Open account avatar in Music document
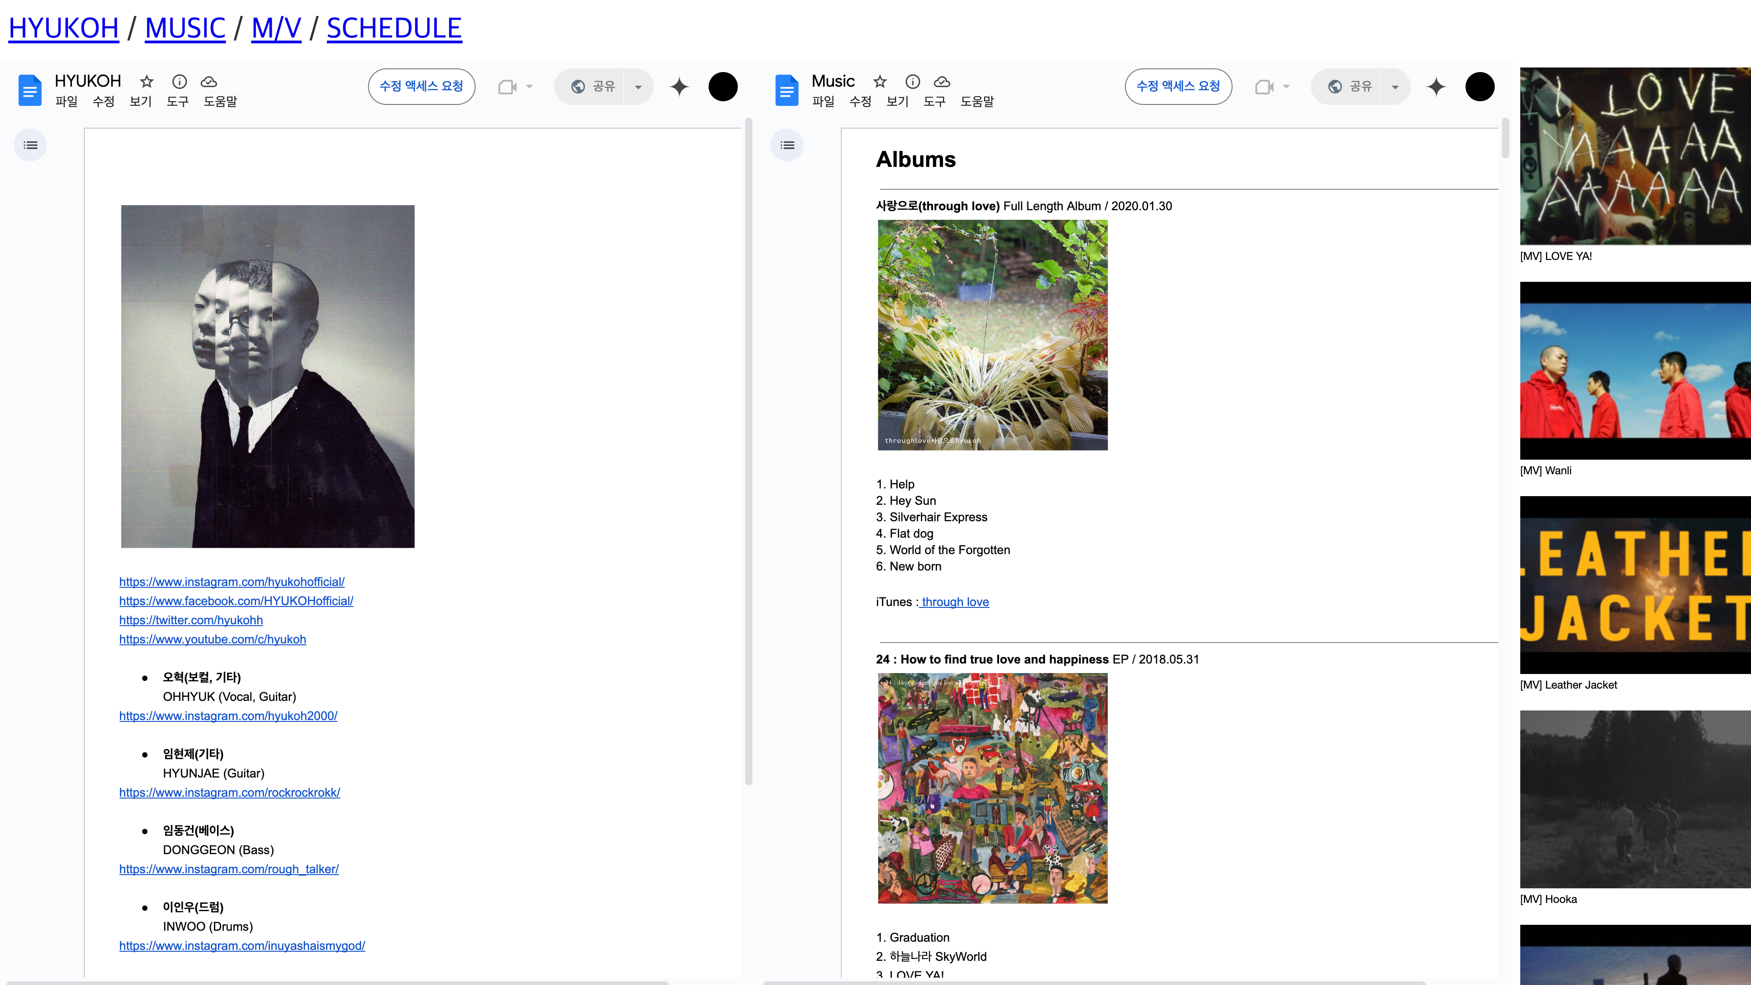 pos(1480,87)
